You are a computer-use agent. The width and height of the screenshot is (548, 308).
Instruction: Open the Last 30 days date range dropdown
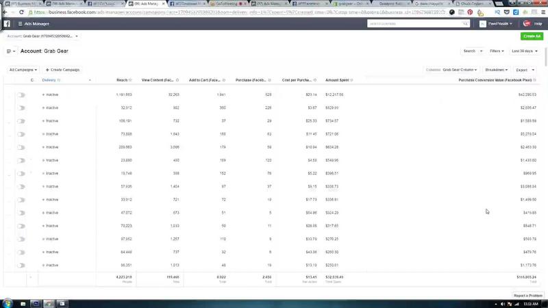(x=524, y=51)
